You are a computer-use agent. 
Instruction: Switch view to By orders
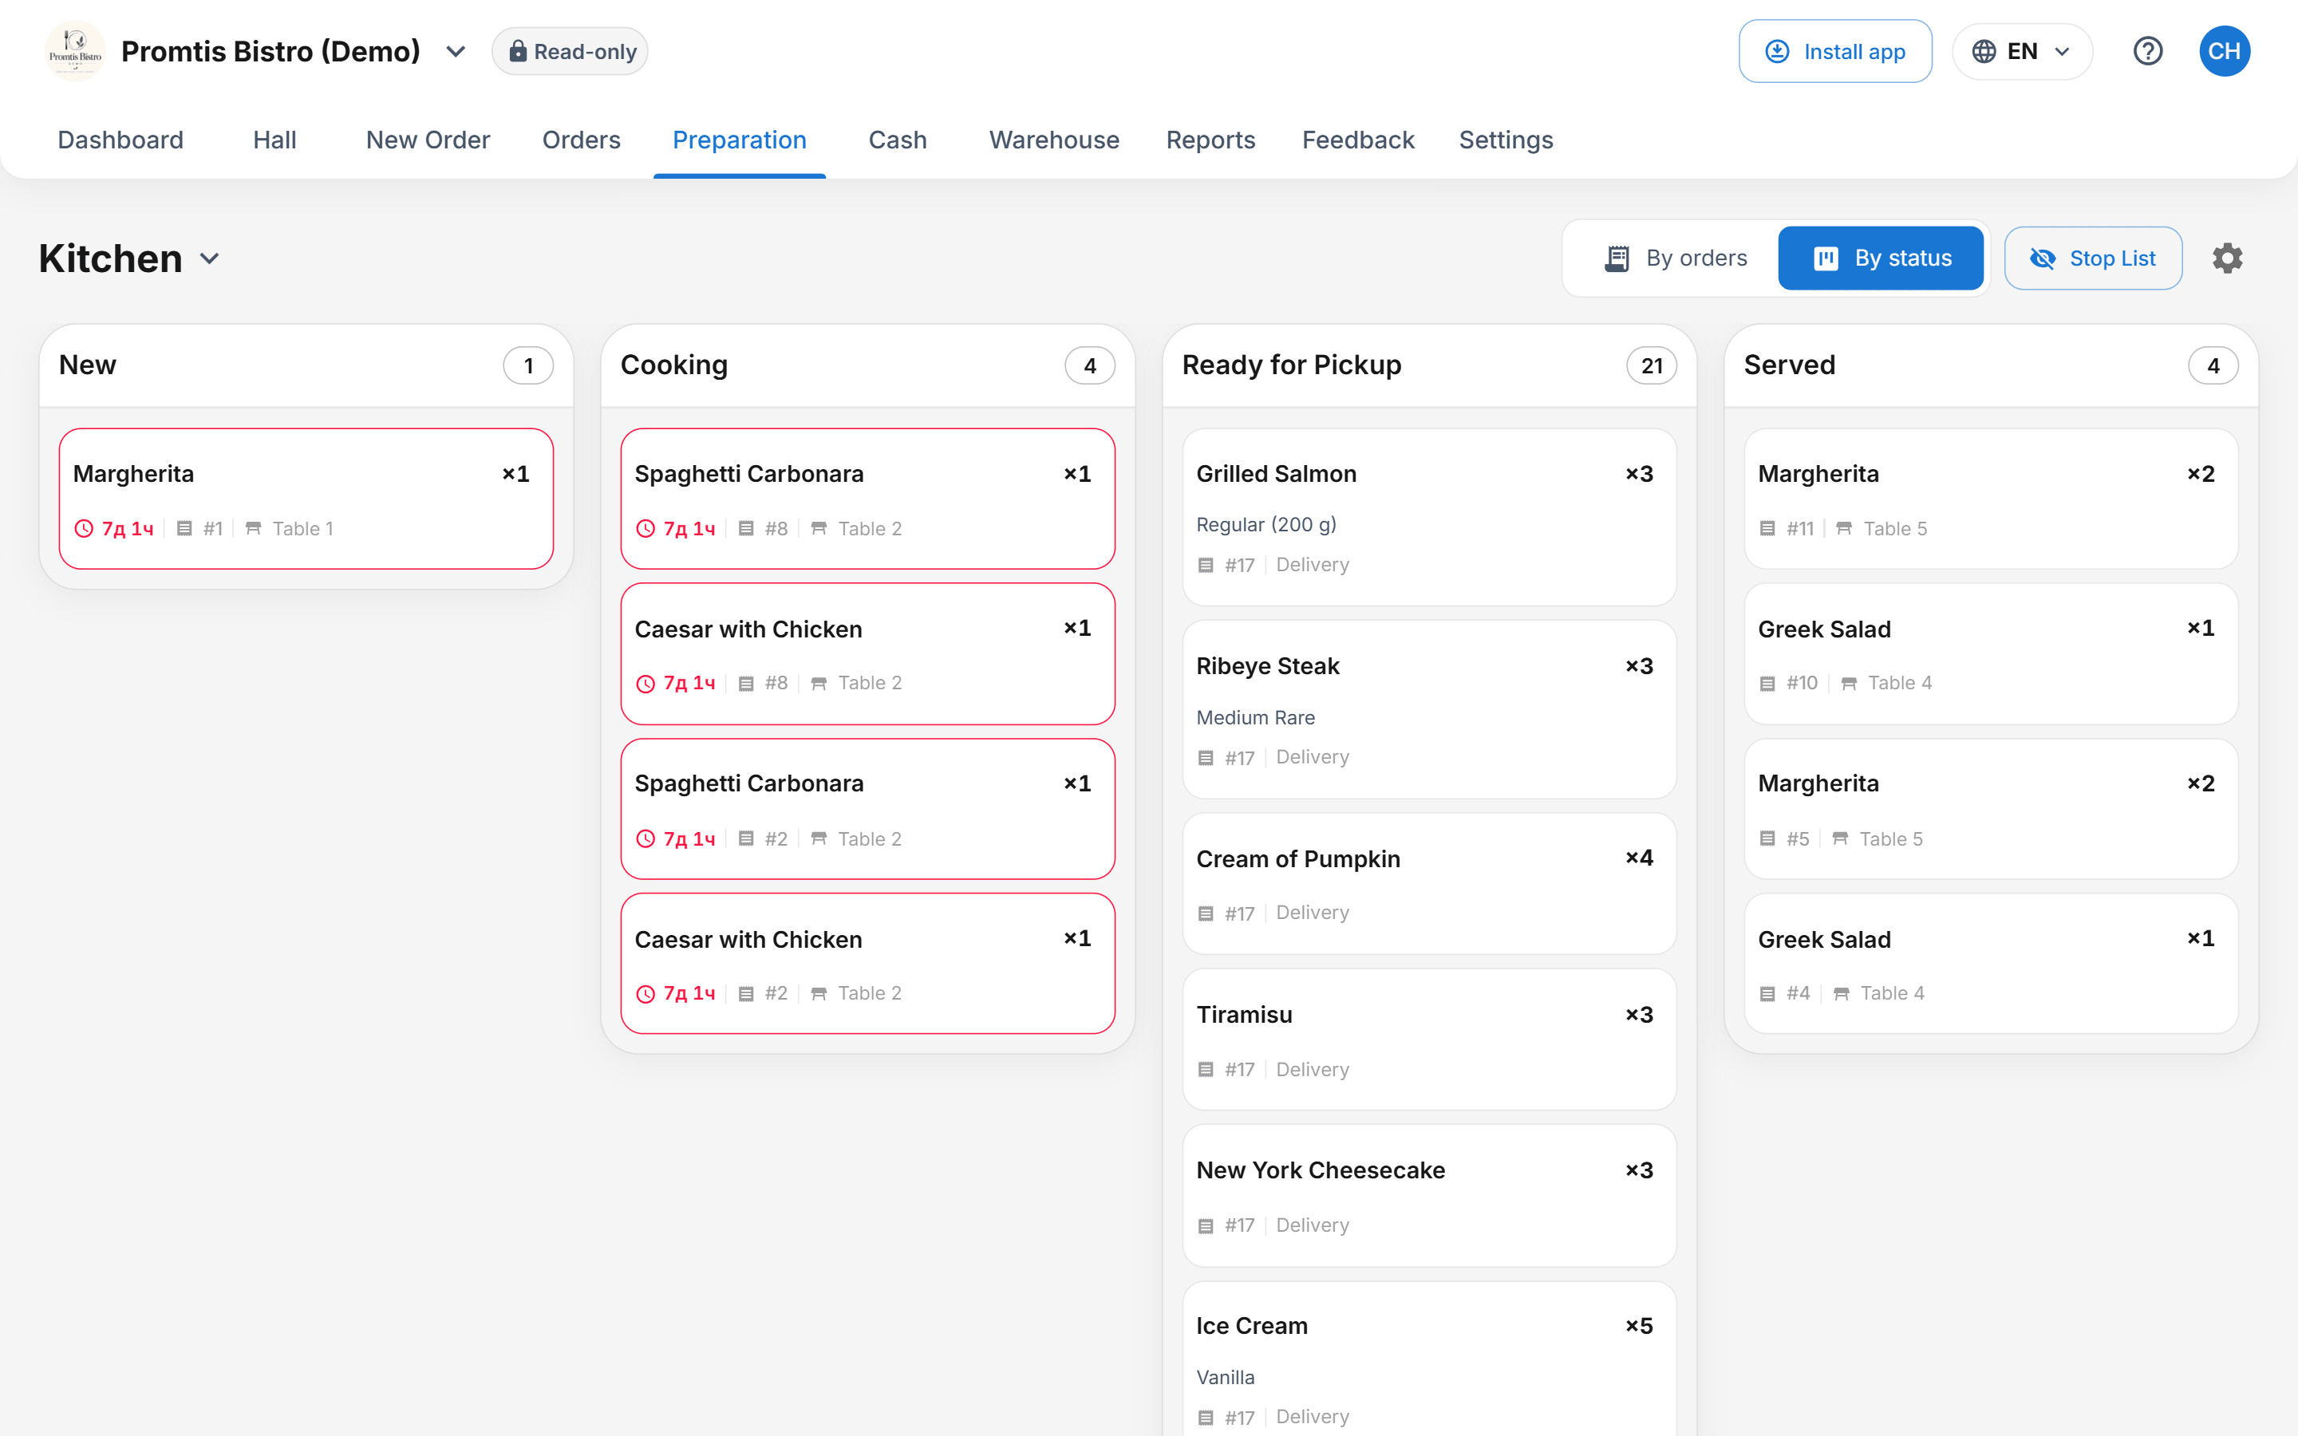pos(1676,258)
